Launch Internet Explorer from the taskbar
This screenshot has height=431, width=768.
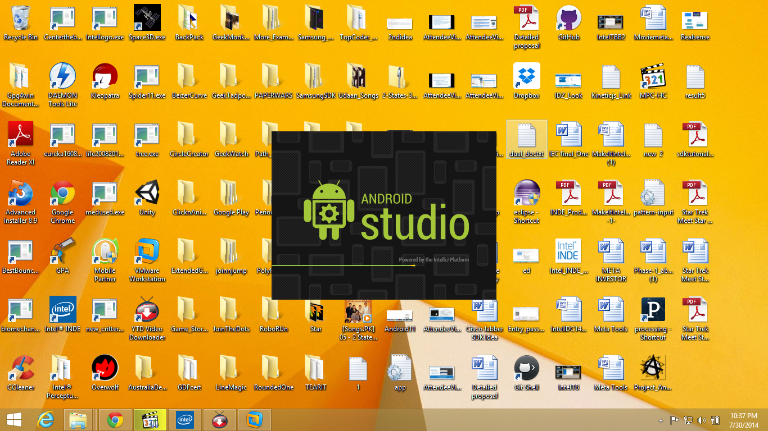[46, 419]
